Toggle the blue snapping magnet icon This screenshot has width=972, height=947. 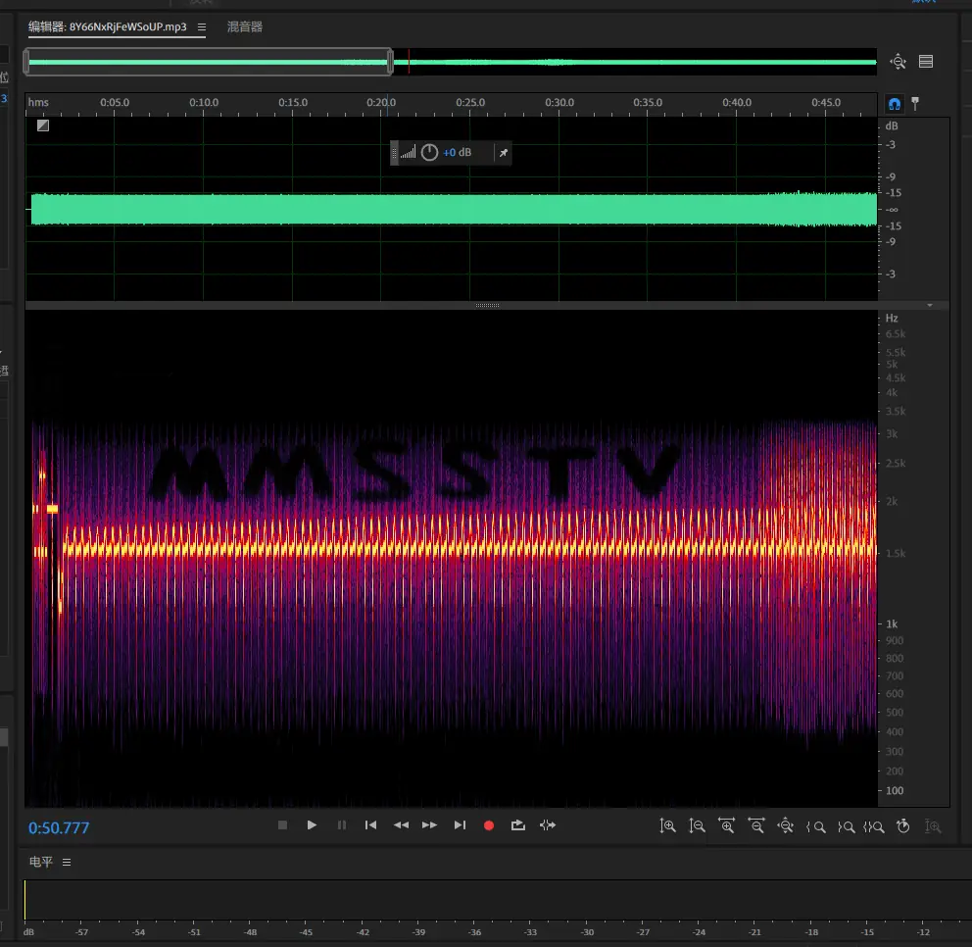(894, 104)
